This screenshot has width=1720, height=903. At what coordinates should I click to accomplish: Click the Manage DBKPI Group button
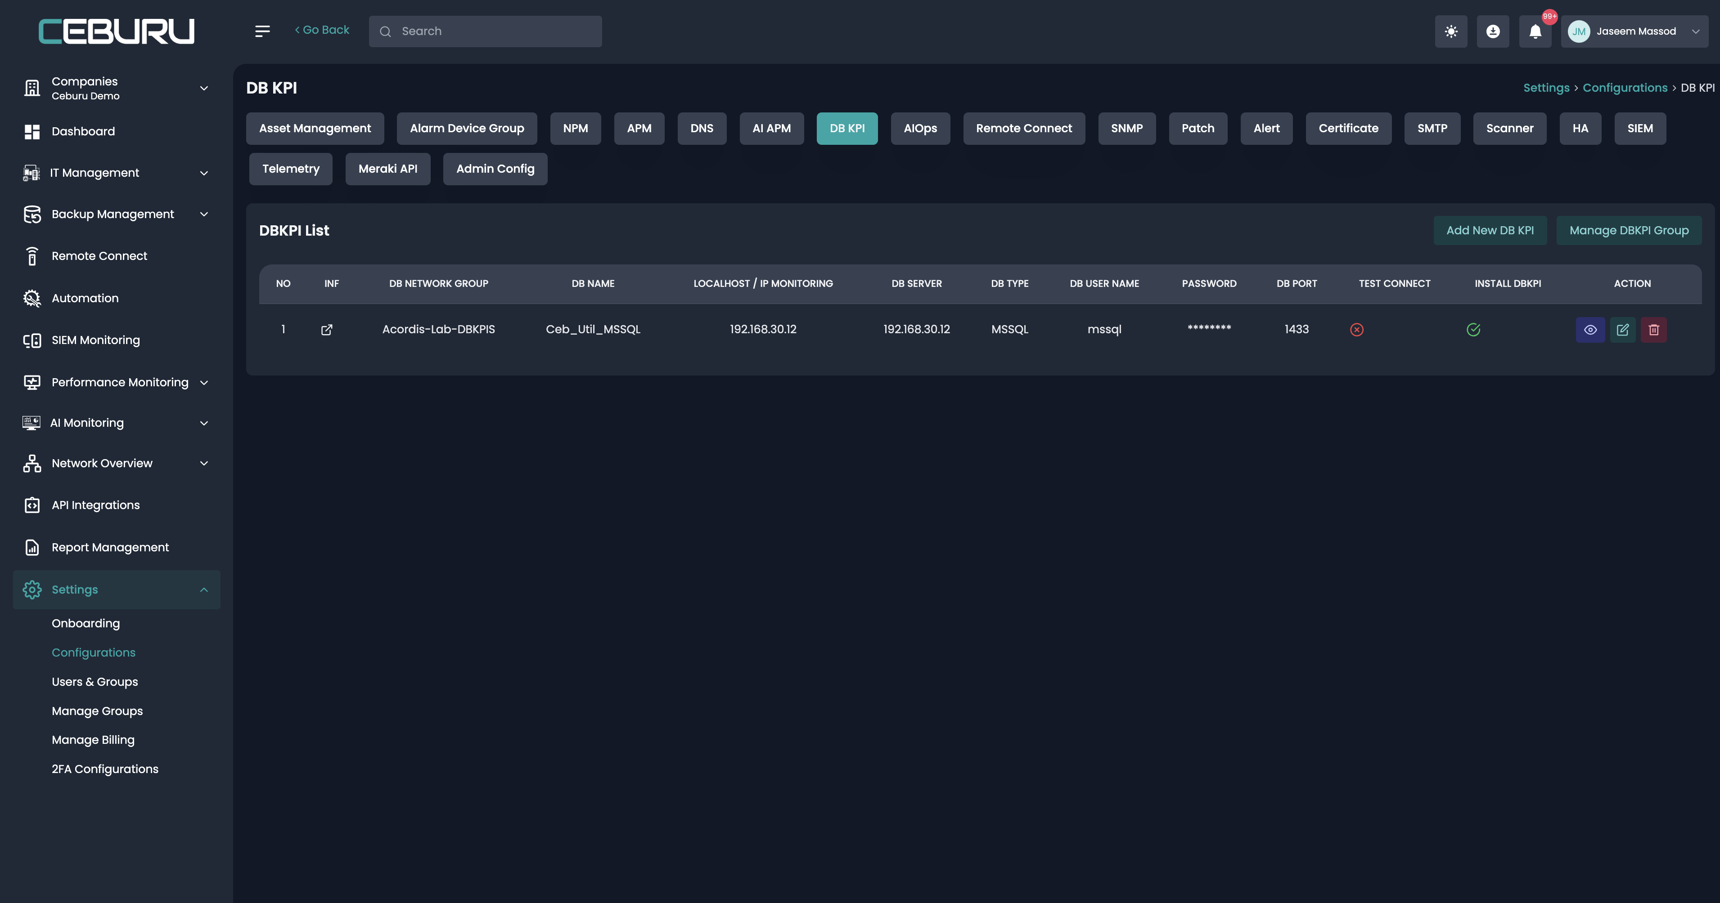click(1628, 230)
